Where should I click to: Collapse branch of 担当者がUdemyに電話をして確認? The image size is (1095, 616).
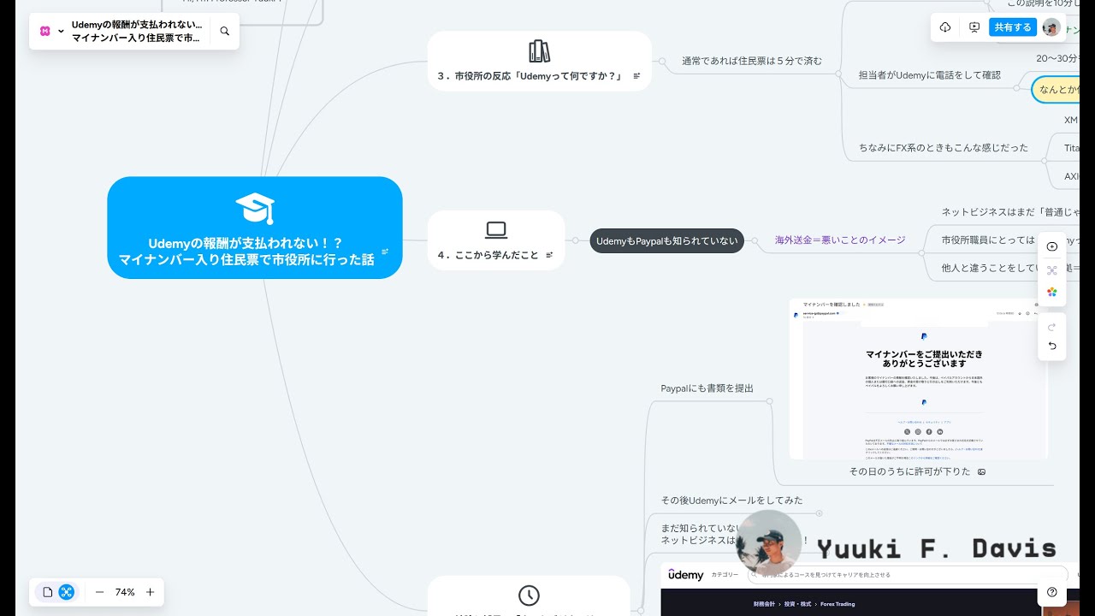[1016, 88]
